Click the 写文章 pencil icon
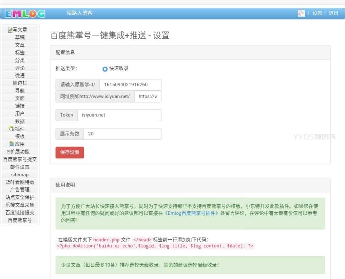345x279 pixels. point(10,30)
